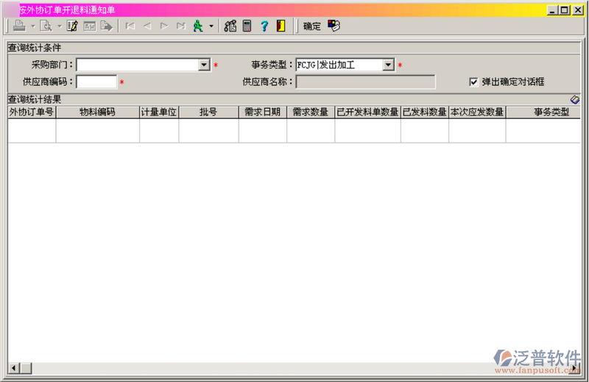Click the blue question mark help icon
589x382 pixels.
tap(264, 26)
